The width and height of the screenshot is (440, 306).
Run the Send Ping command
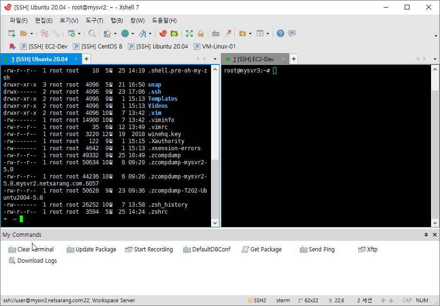317,249
